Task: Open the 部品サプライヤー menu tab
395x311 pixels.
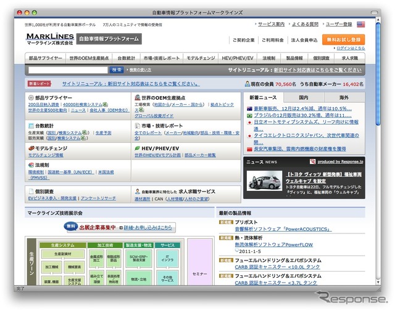Action: (x=45, y=58)
